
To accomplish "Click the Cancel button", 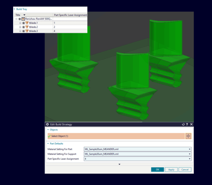I will (184, 169).
